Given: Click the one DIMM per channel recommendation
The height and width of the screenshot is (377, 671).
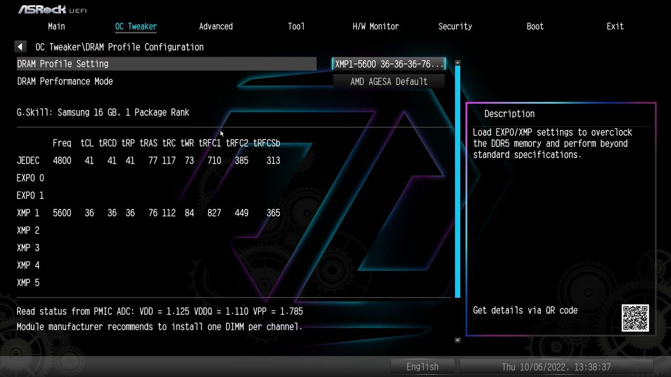Looking at the screenshot, I should 160,327.
